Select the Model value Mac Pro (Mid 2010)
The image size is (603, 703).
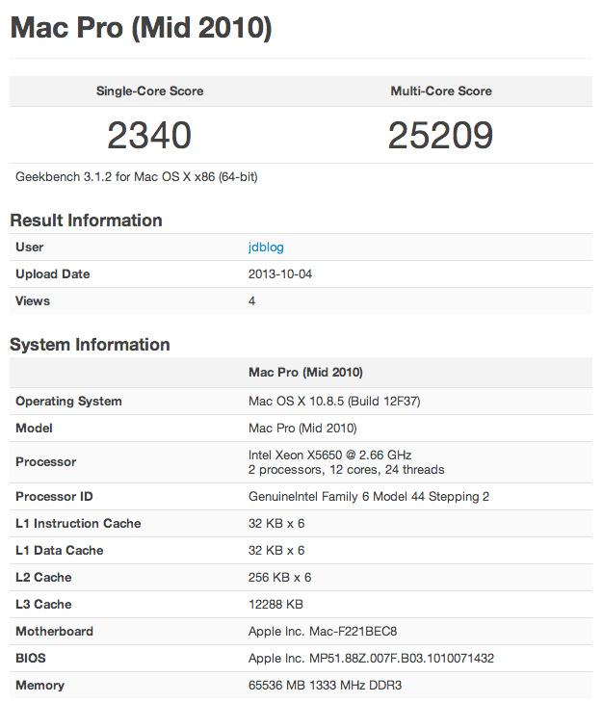tap(302, 429)
